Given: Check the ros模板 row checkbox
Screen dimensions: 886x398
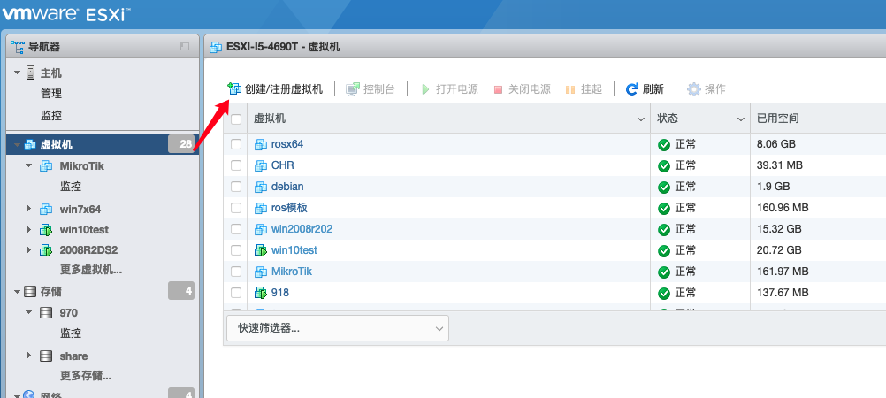Looking at the screenshot, I should point(236,208).
